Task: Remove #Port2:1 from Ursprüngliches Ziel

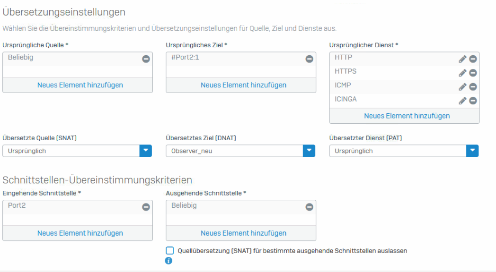Action: pos(310,59)
